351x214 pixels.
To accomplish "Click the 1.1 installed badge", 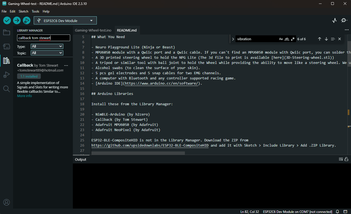I will click(29, 76).
